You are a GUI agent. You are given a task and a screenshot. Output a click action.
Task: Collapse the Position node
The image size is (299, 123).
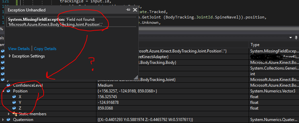pyautogui.click(x=3, y=91)
